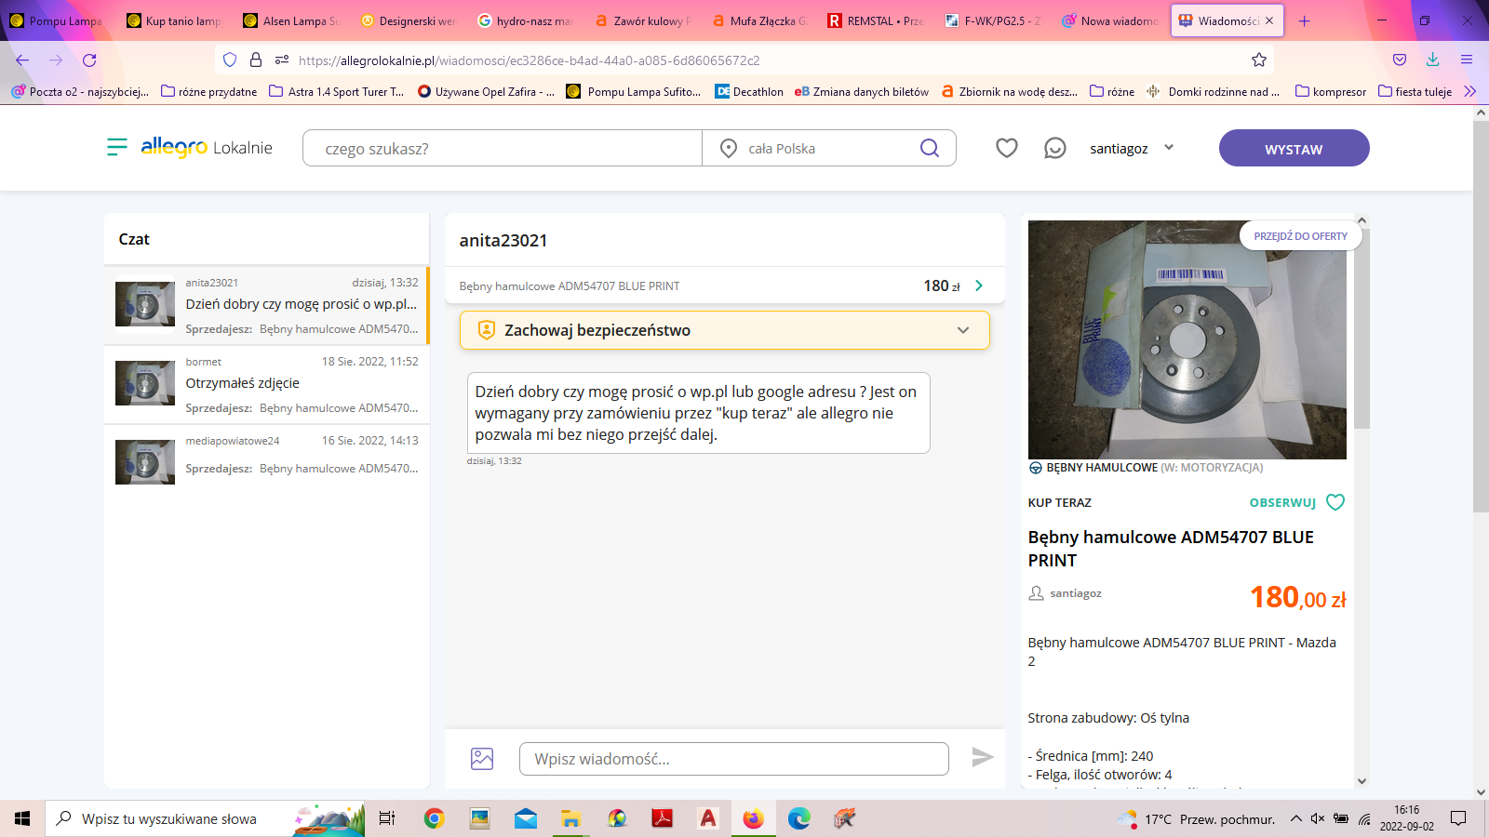Open conversation with bormet
Viewport: 1489px width, 837px height.
[x=267, y=384]
